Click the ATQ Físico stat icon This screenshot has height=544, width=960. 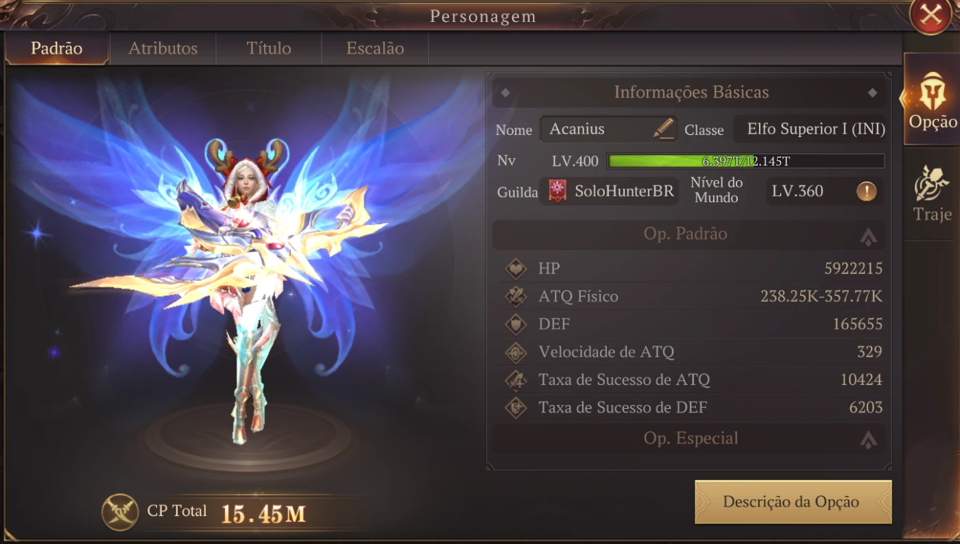pyautogui.click(x=516, y=296)
